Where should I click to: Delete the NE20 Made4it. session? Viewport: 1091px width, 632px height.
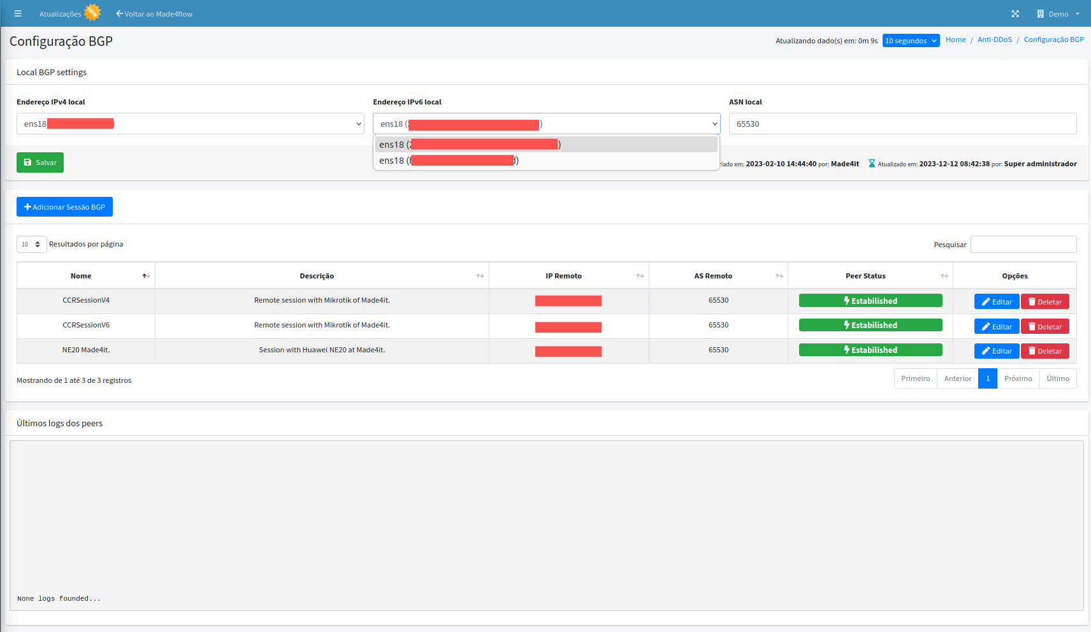(x=1045, y=351)
